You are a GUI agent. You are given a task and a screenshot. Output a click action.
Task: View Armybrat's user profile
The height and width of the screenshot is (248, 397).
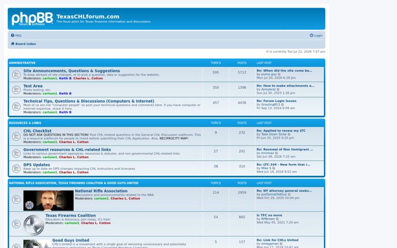tap(269, 89)
